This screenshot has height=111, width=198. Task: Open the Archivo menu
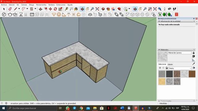click(4, 5)
